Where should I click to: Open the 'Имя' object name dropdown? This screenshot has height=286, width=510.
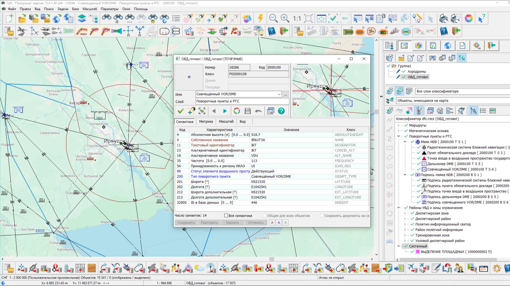279,94
